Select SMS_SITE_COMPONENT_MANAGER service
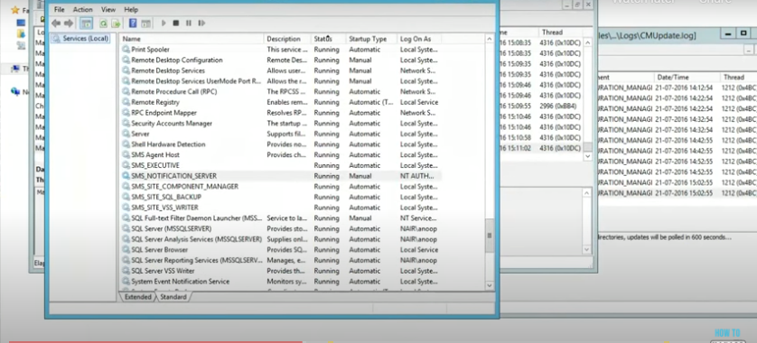The width and height of the screenshot is (757, 343). point(184,187)
